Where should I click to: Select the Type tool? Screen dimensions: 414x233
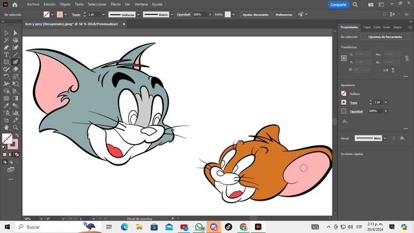point(6,54)
